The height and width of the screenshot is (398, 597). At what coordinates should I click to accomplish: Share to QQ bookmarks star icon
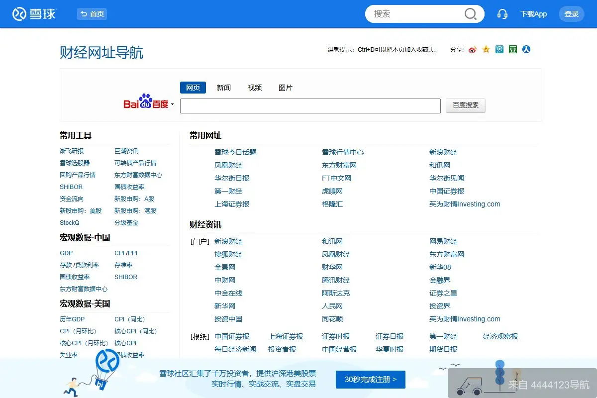486,49
